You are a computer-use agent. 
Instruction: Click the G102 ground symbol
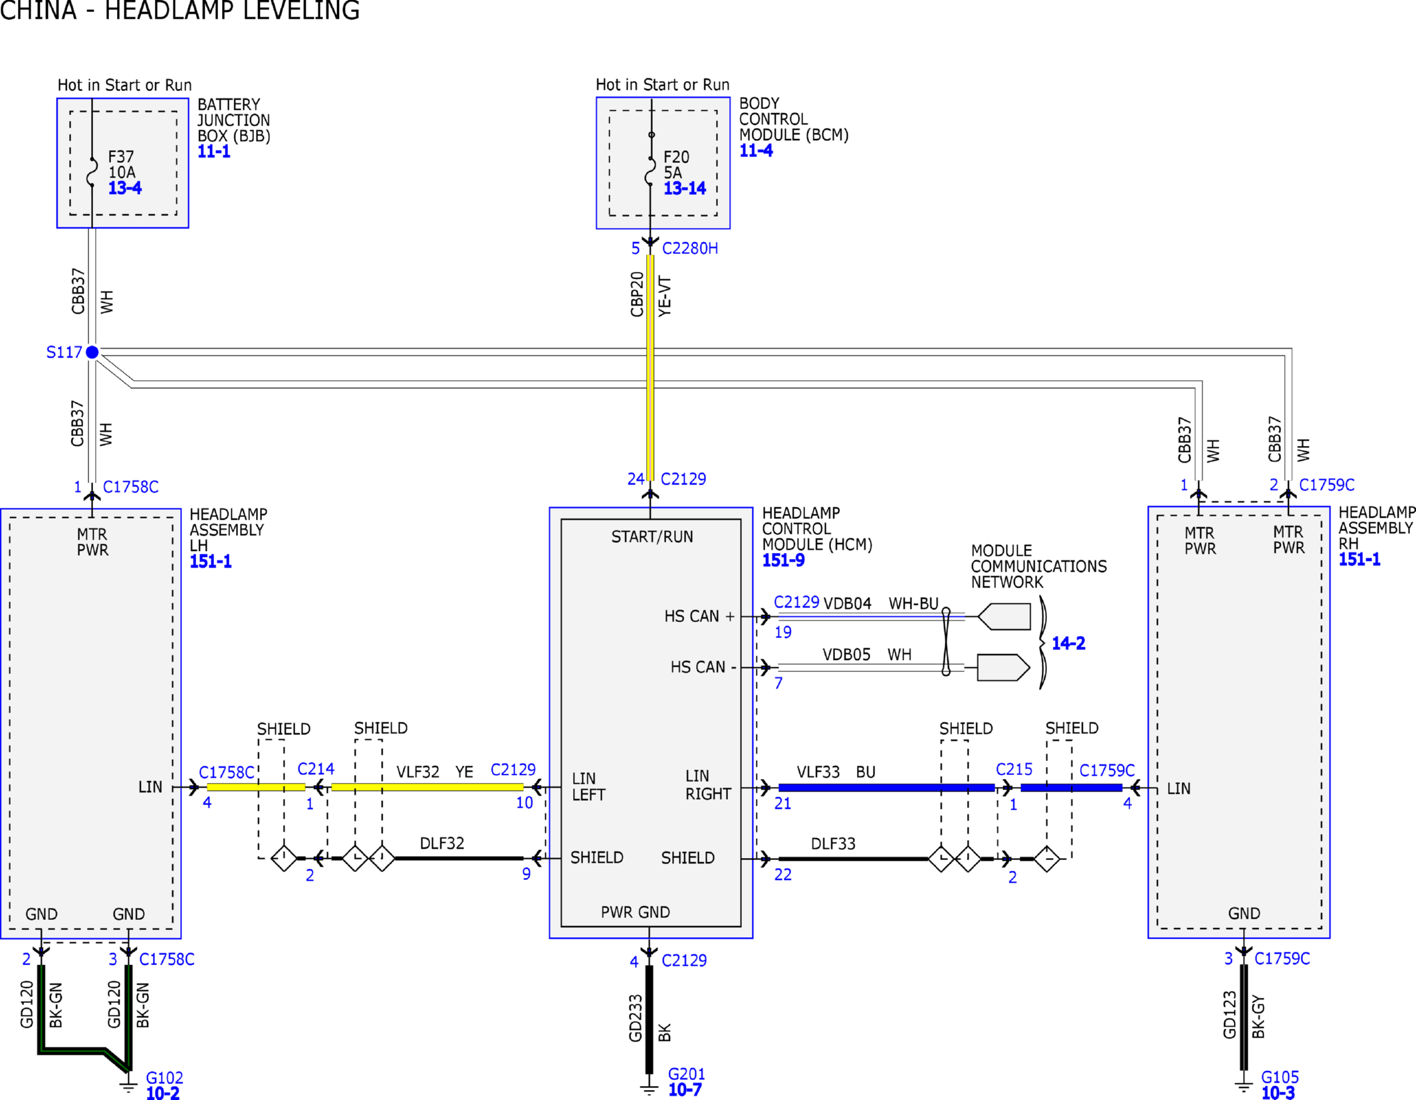click(128, 1087)
